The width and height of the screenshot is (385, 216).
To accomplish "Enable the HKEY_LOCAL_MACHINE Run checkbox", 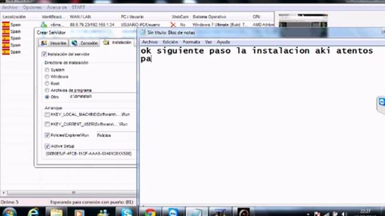I will click(47, 115).
